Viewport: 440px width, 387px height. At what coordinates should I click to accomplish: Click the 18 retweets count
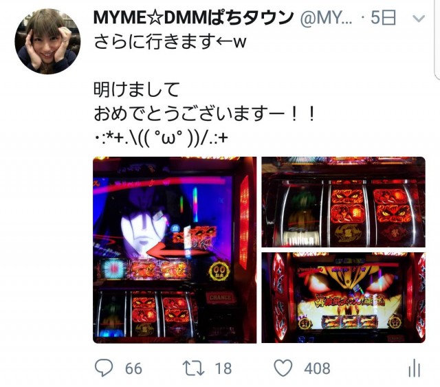pos(223,368)
